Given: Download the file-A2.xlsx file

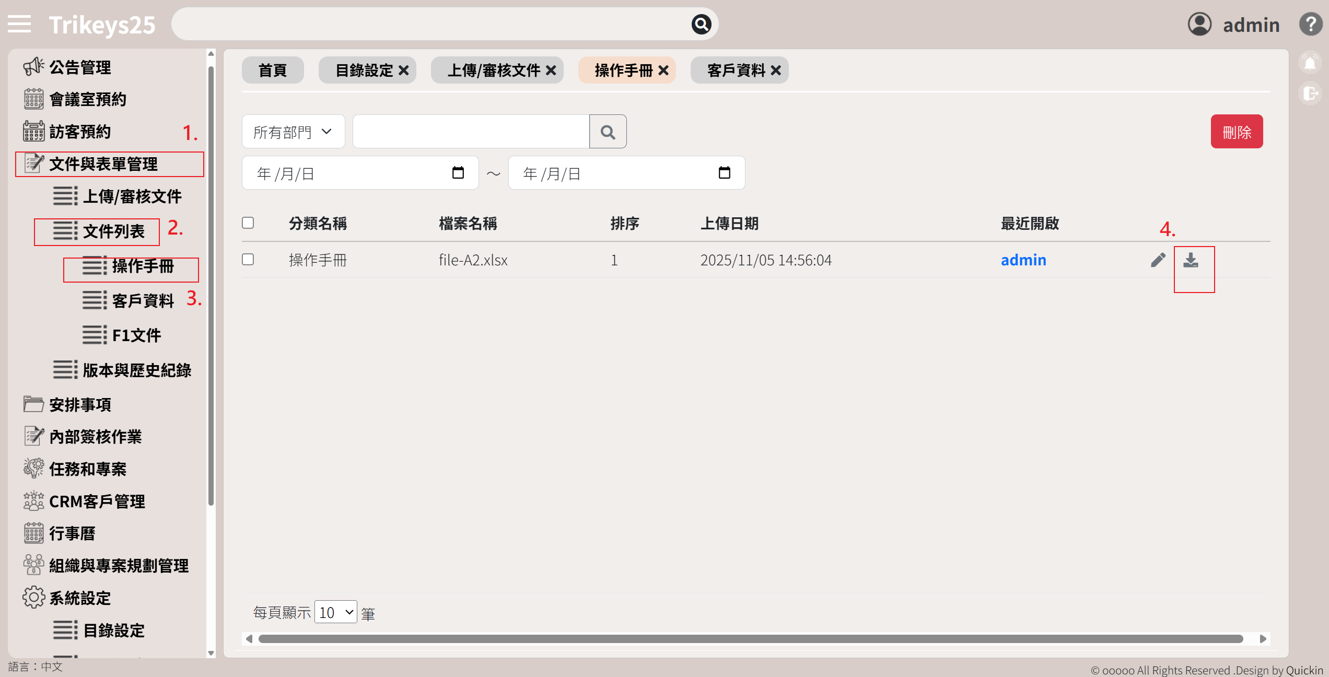Looking at the screenshot, I should click(1191, 260).
